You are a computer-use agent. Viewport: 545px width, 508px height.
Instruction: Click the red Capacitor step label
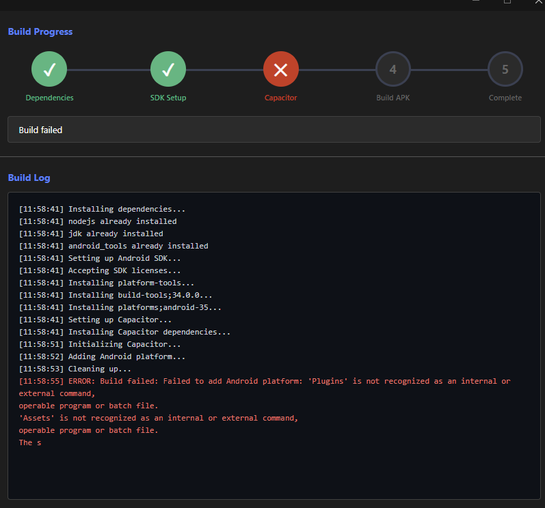(x=281, y=98)
